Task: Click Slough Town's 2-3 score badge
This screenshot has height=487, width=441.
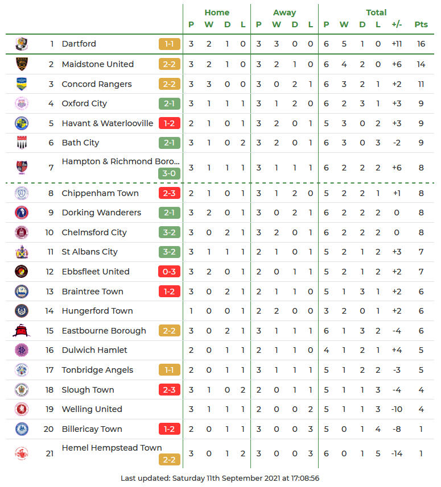Action: click(x=170, y=390)
